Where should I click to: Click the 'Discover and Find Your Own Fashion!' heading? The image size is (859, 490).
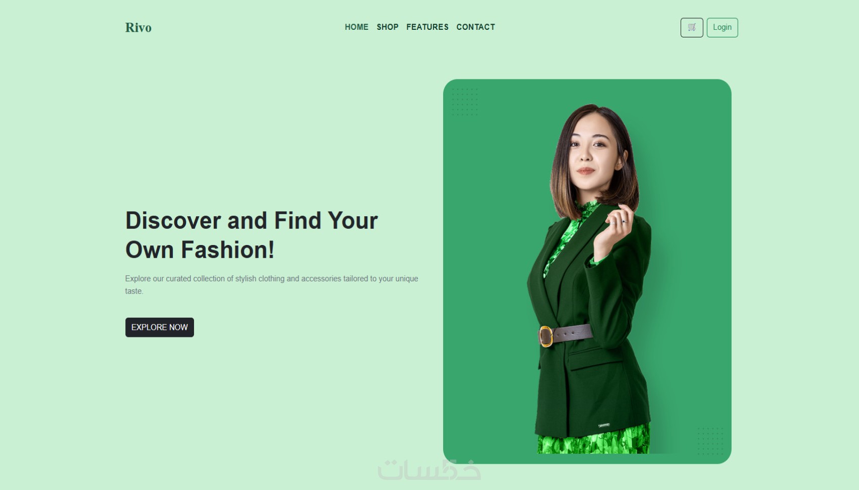coord(252,235)
